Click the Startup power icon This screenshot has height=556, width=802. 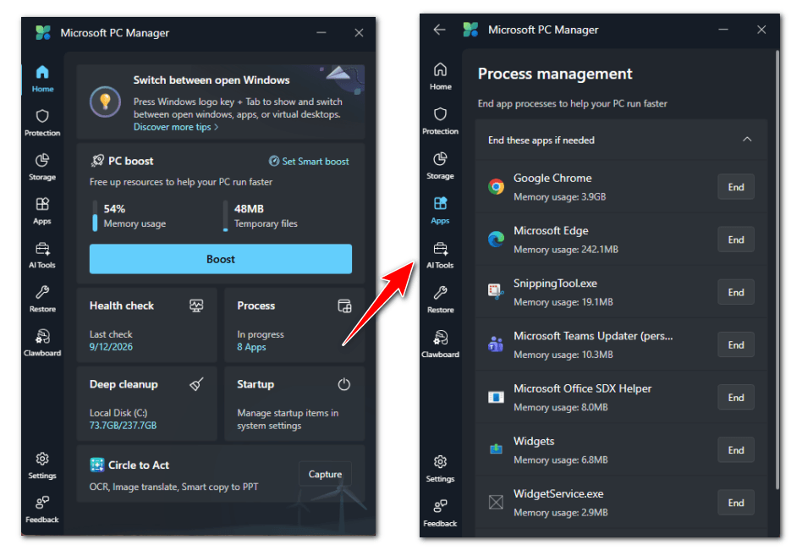click(343, 384)
